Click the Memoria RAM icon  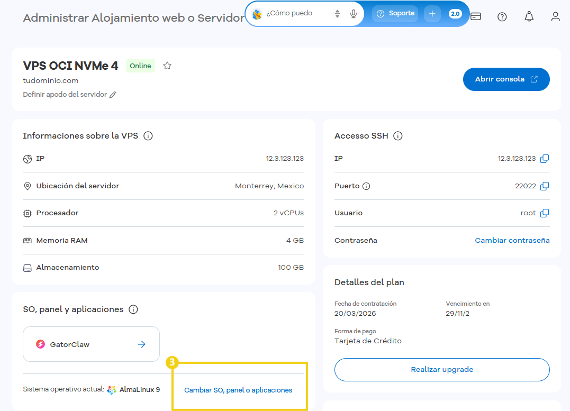(x=28, y=241)
